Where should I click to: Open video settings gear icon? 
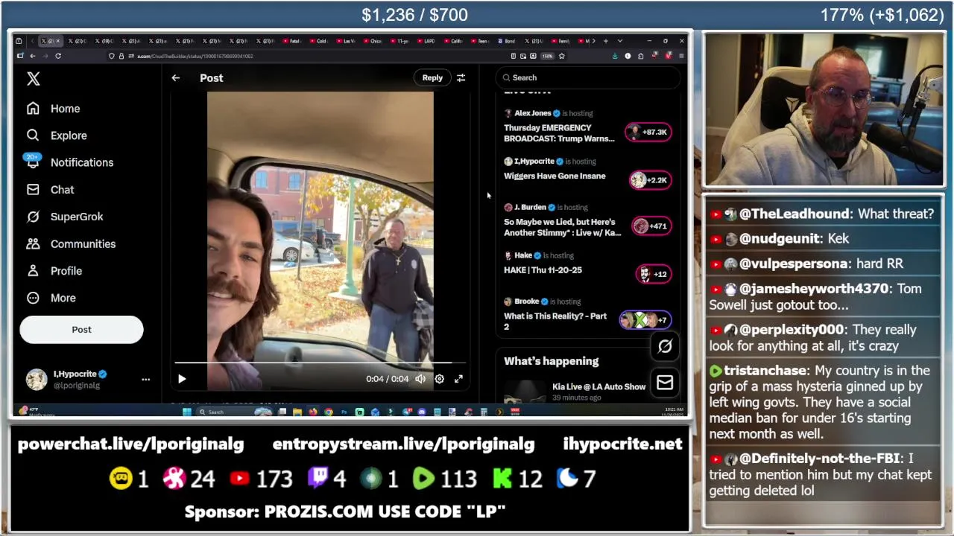440,379
